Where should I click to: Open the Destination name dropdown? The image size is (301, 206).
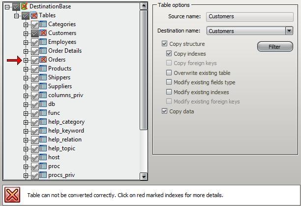pyautogui.click(x=289, y=31)
